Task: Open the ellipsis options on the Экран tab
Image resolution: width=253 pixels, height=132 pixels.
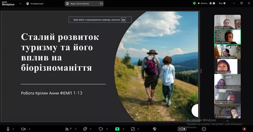Action: pos(101,3)
